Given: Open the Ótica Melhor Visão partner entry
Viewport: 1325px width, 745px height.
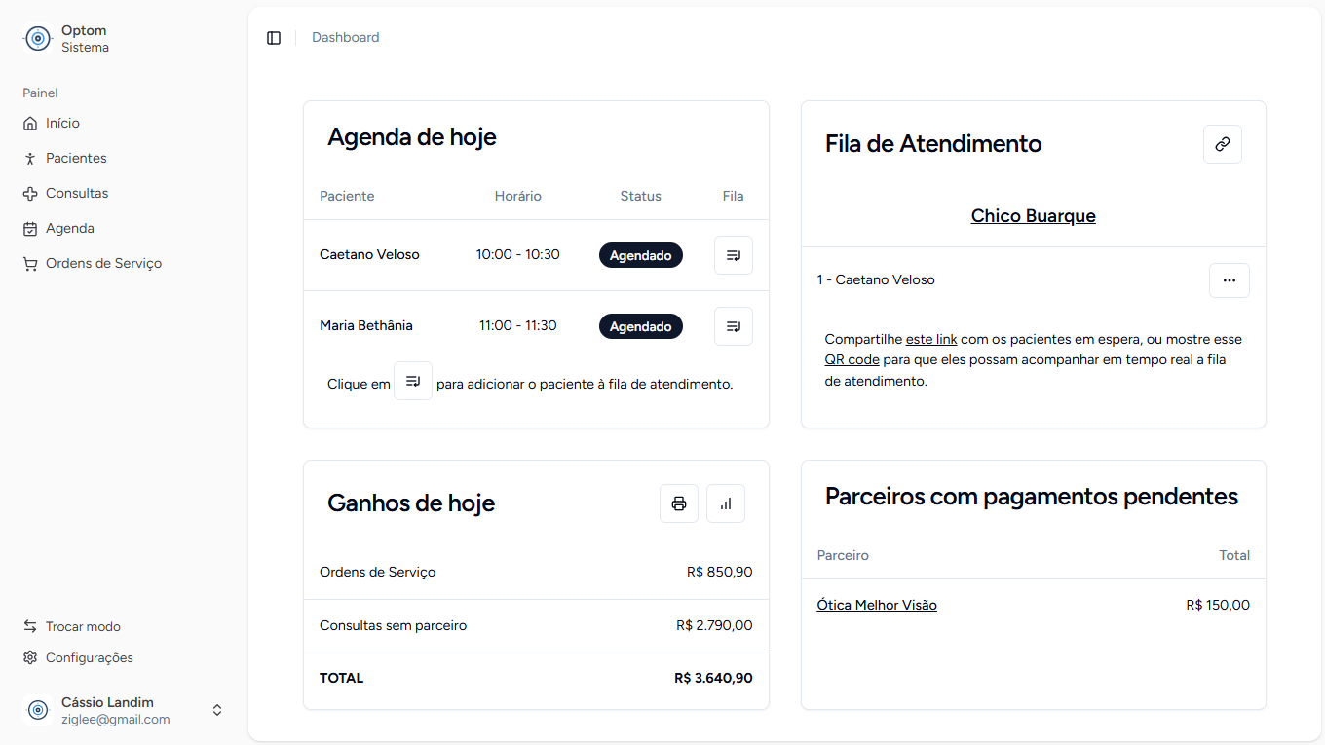Looking at the screenshot, I should point(876,604).
